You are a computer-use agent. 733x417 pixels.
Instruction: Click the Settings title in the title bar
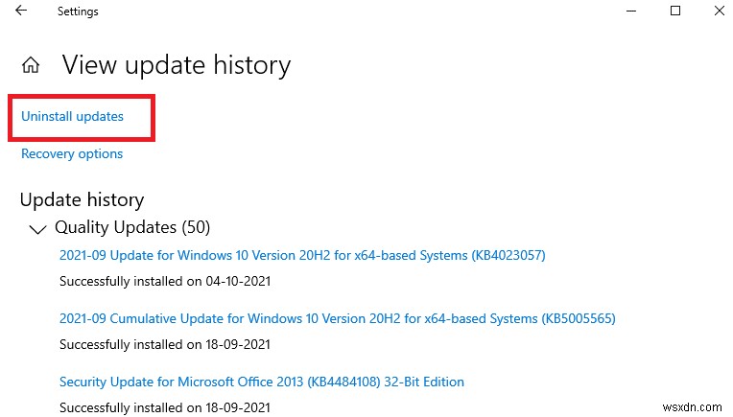point(78,12)
